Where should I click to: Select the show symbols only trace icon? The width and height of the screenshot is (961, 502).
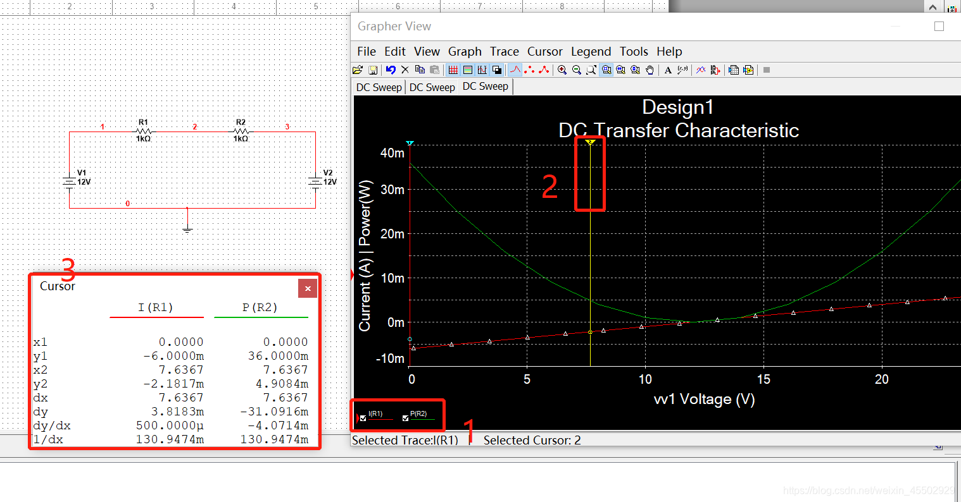(530, 70)
